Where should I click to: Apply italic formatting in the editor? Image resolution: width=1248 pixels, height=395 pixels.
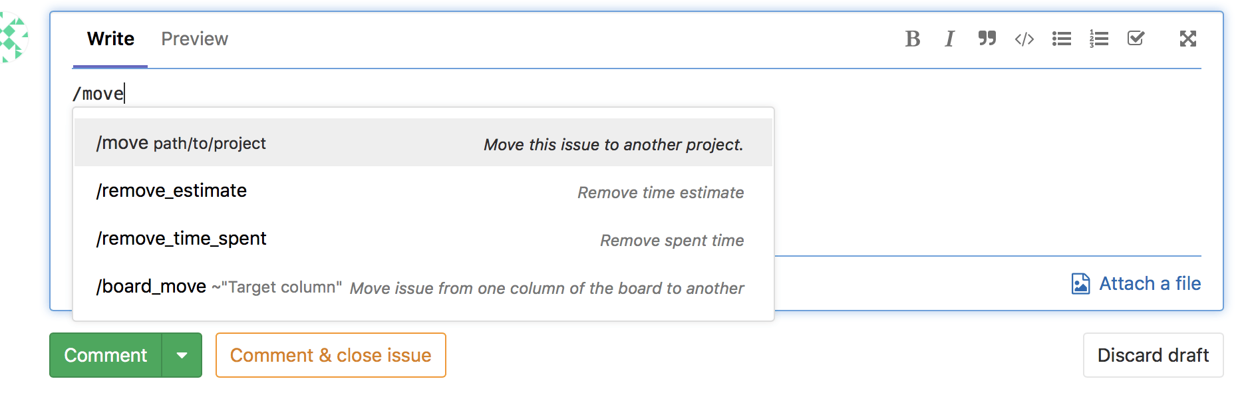[x=949, y=39]
